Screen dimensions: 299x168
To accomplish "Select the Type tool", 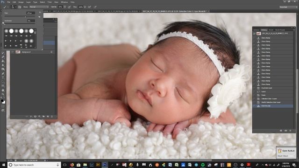I will point(3,78).
